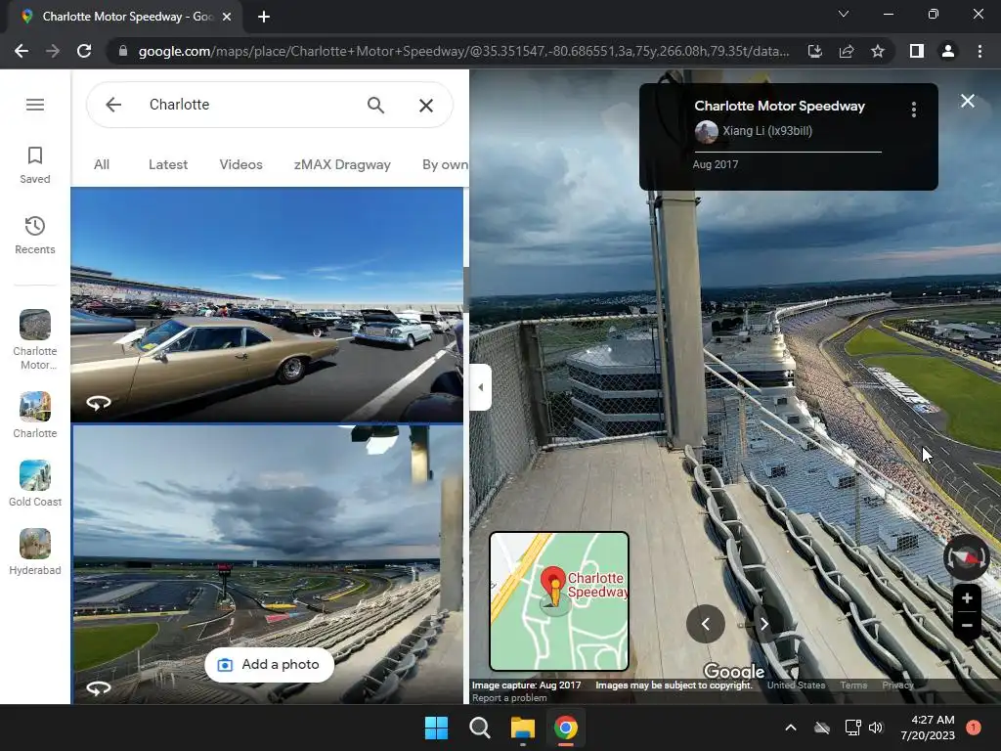Click the compass rotation control

coord(967,556)
